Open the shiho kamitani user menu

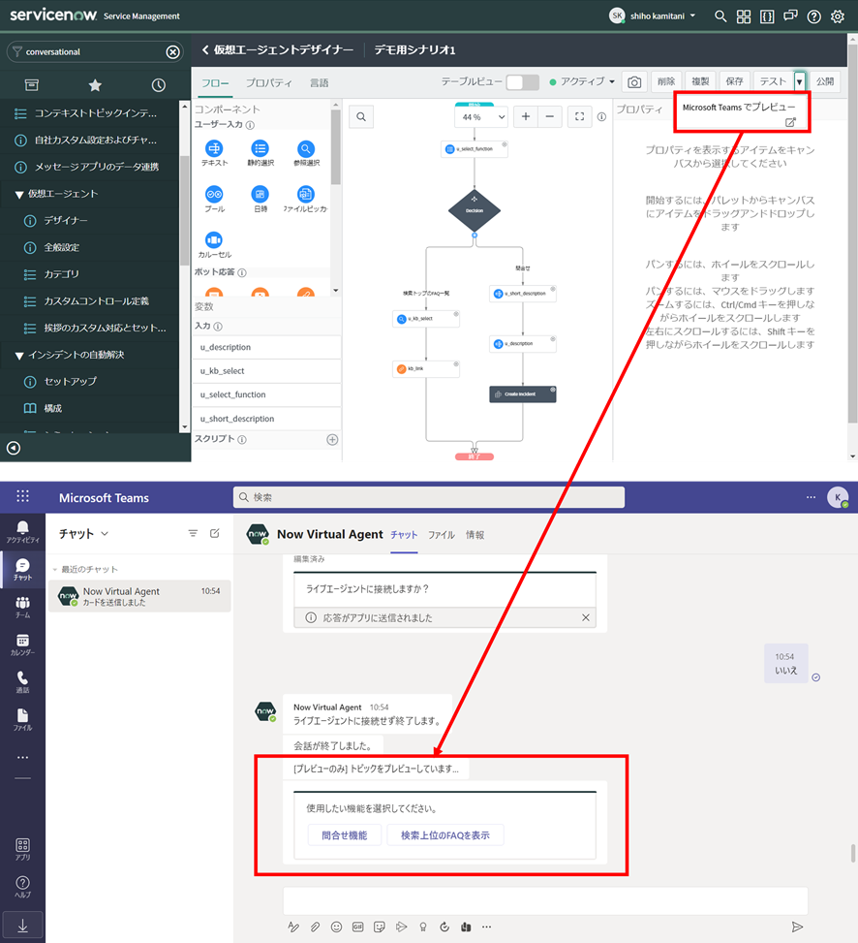tap(653, 16)
